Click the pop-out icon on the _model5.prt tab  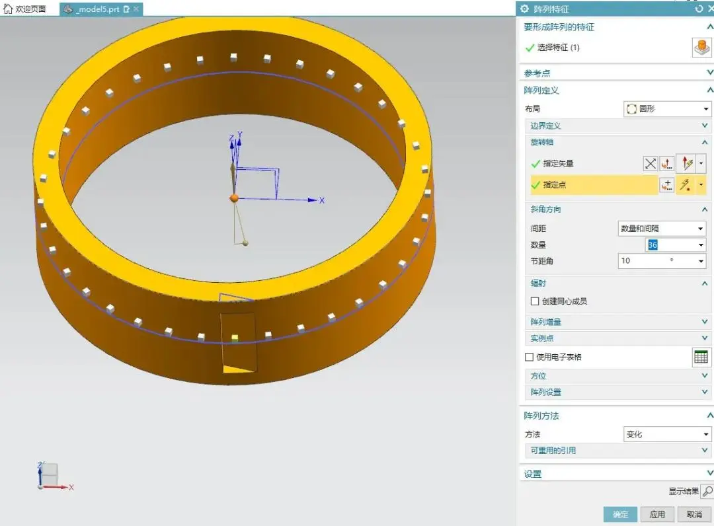pyautogui.click(x=126, y=9)
